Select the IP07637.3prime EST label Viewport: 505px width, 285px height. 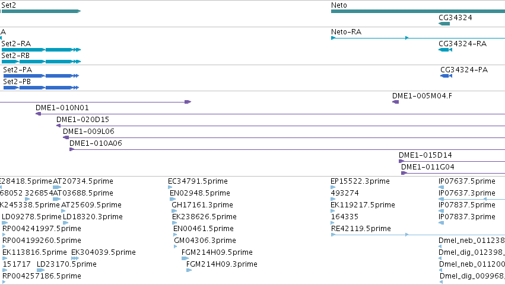(467, 193)
